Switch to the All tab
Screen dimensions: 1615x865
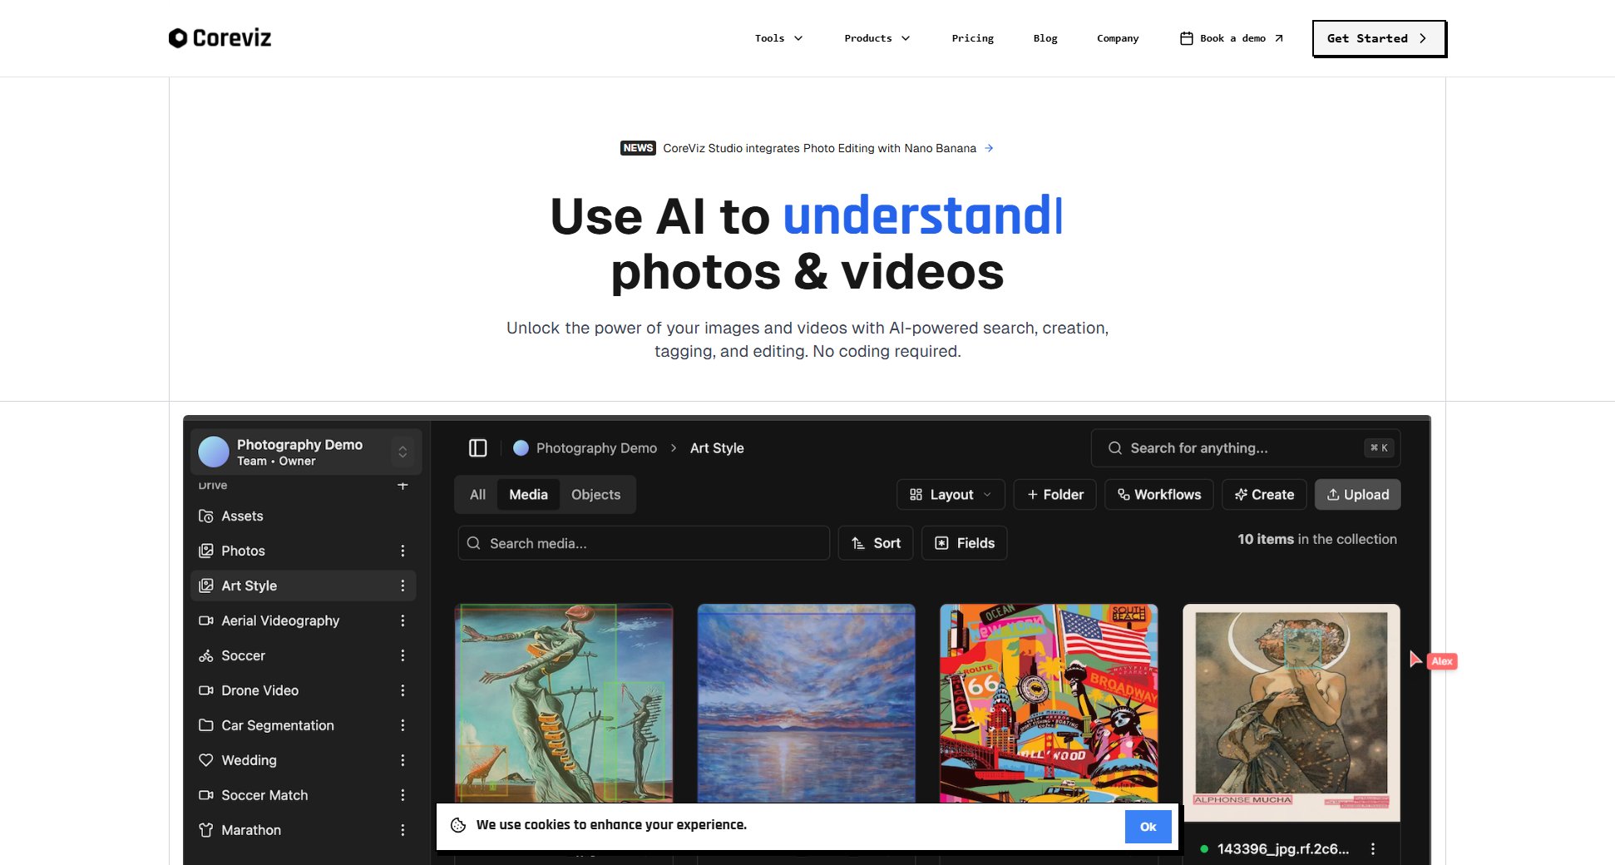coord(477,495)
